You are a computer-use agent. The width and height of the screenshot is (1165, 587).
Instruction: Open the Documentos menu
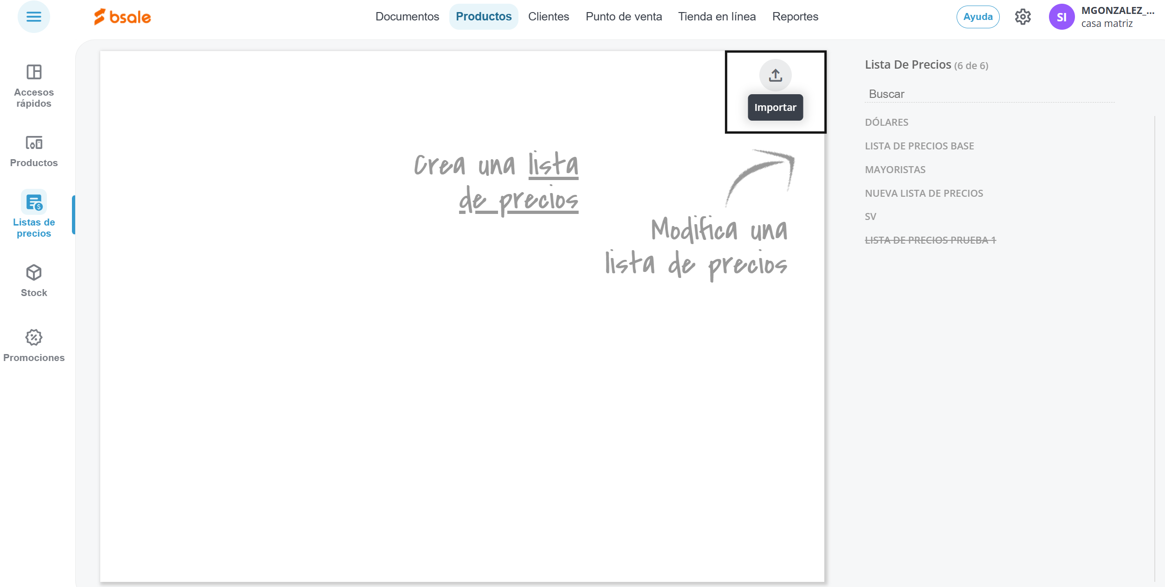click(407, 17)
